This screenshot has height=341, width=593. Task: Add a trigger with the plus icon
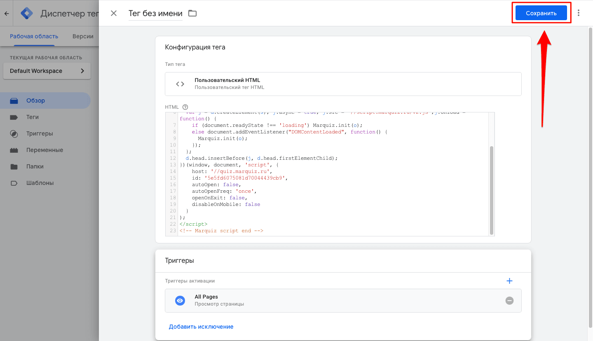point(509,281)
